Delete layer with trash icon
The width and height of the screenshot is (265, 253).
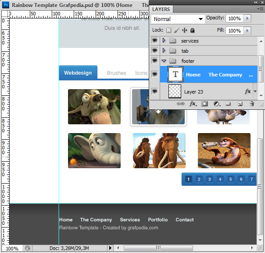(252, 104)
